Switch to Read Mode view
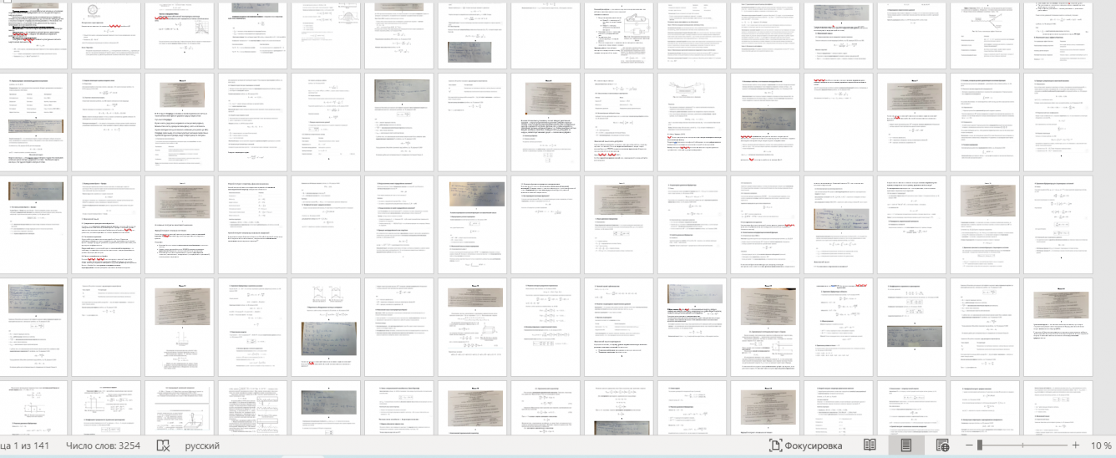 pyautogui.click(x=870, y=445)
